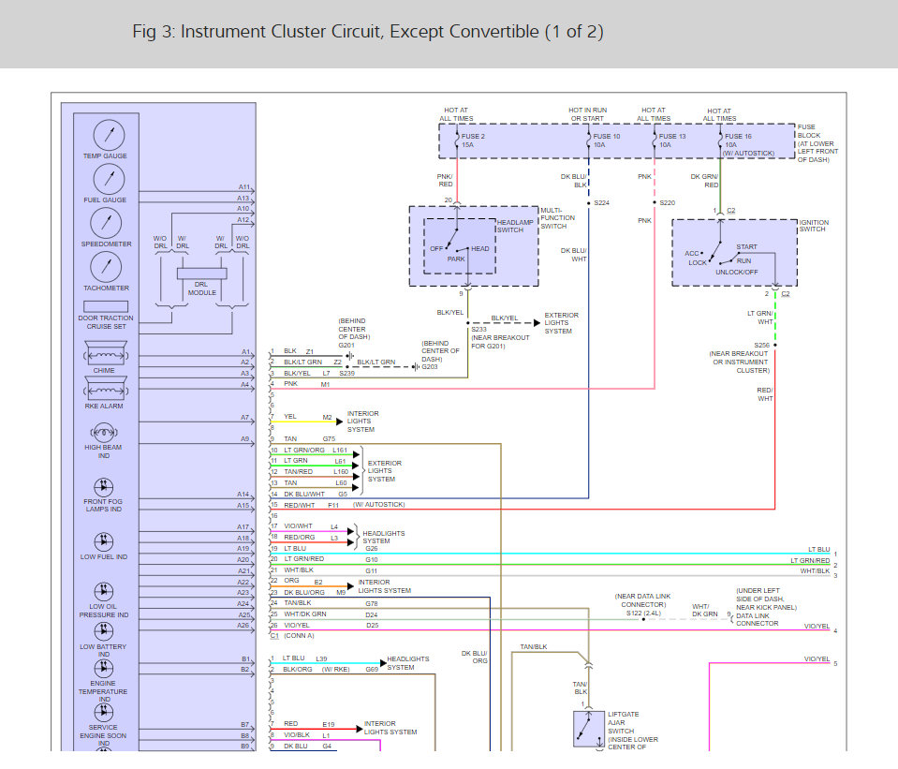The image size is (898, 769).
Task: Click the Engine Temperature indicator lamp
Action: [104, 668]
